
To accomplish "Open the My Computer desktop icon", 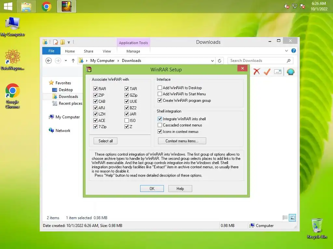I will [x=13, y=27].
